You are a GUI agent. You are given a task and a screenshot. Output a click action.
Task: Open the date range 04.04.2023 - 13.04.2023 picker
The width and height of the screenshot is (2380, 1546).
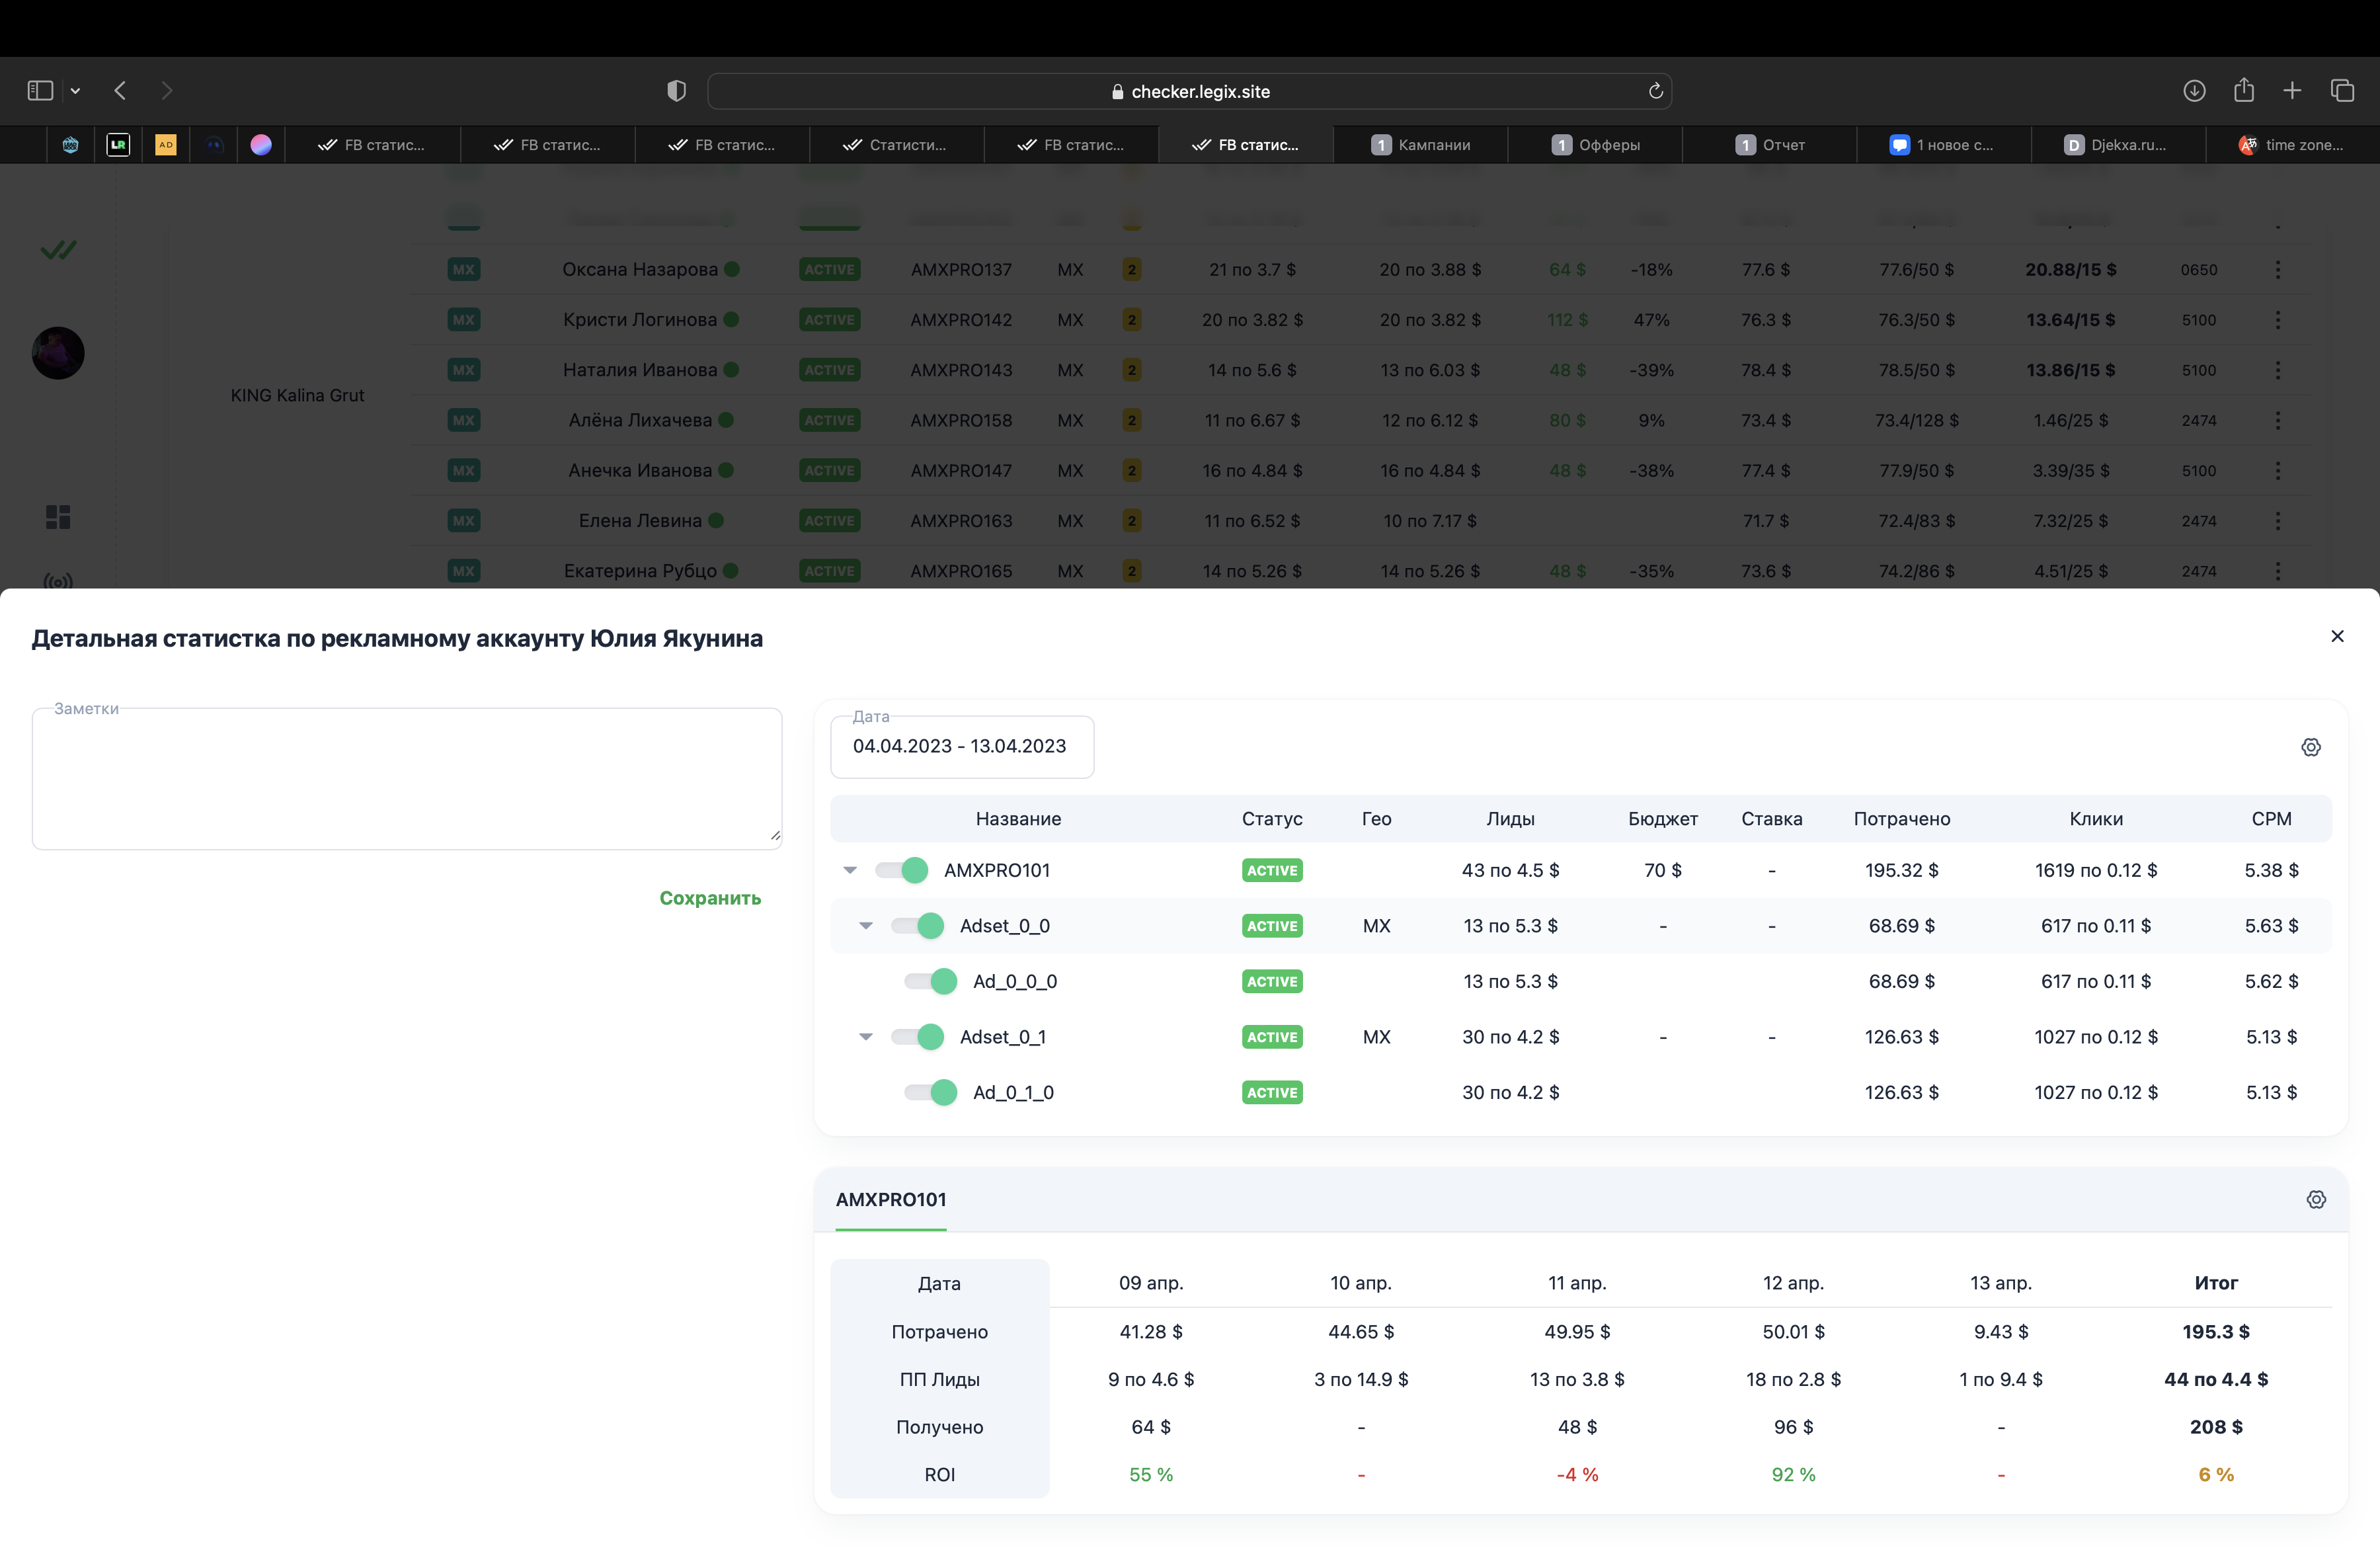pyautogui.click(x=962, y=746)
